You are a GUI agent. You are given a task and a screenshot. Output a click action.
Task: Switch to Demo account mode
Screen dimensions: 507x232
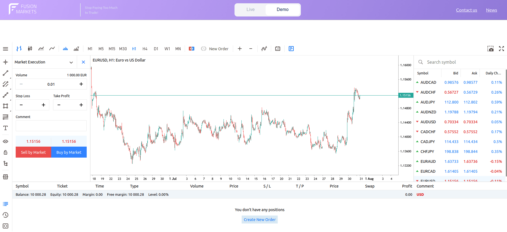[x=283, y=10]
